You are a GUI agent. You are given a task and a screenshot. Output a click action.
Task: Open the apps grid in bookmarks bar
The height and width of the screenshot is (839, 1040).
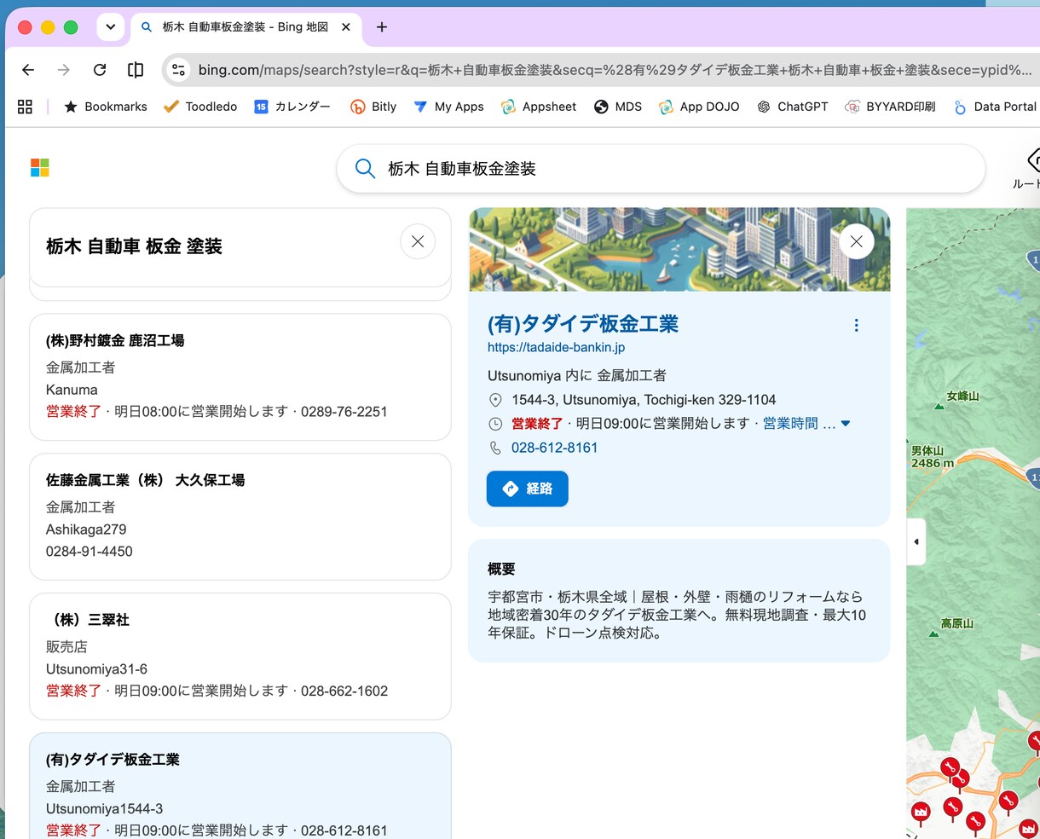tap(25, 107)
